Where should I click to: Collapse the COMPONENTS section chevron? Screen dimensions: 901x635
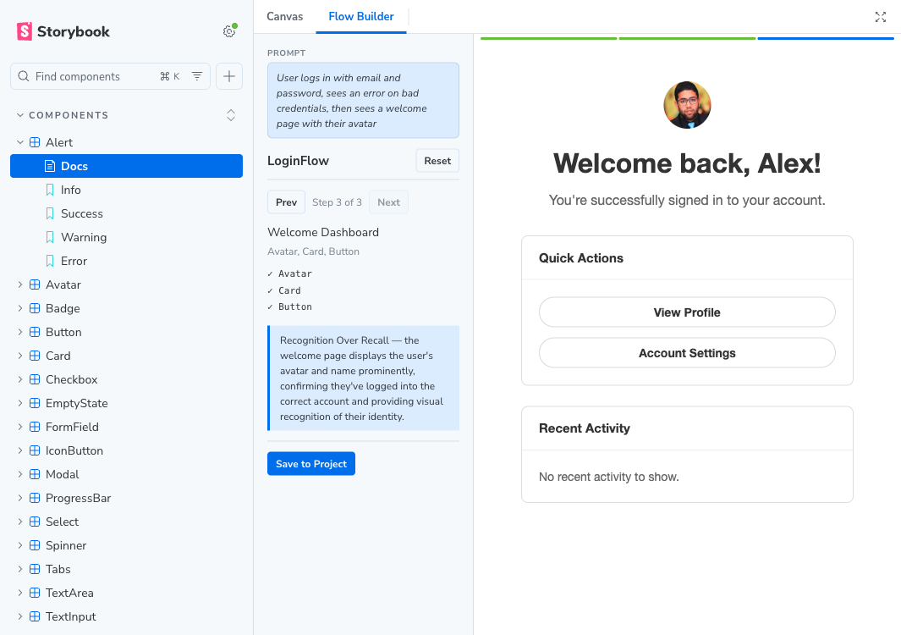20,115
